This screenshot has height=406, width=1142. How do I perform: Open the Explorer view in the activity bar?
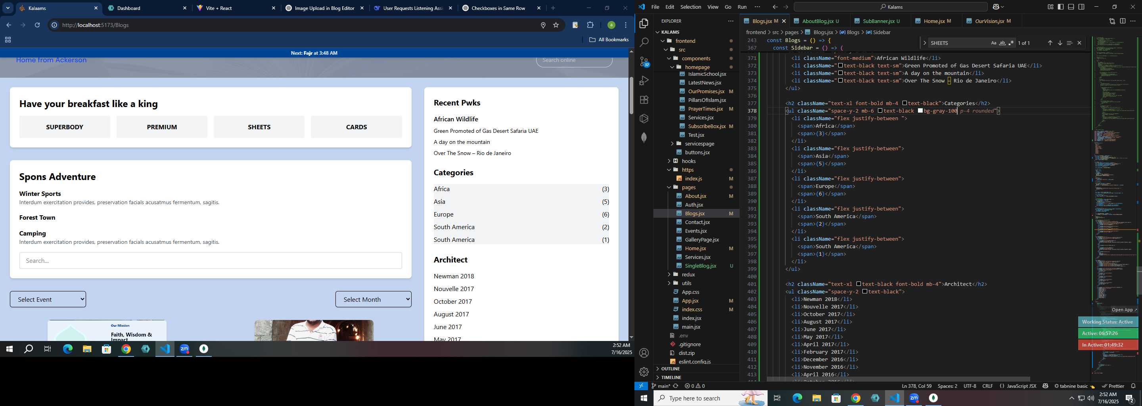coord(644,23)
